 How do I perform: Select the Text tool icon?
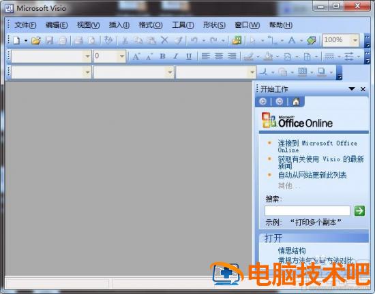[292, 40]
